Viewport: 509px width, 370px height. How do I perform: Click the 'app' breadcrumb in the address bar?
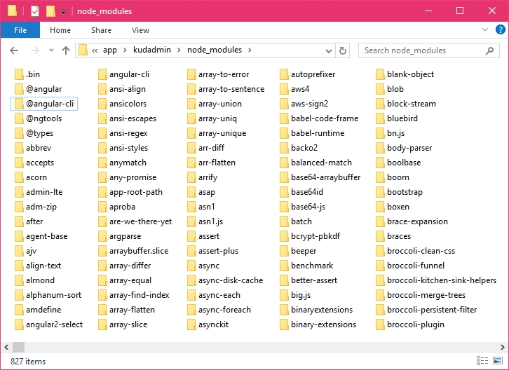pos(109,50)
